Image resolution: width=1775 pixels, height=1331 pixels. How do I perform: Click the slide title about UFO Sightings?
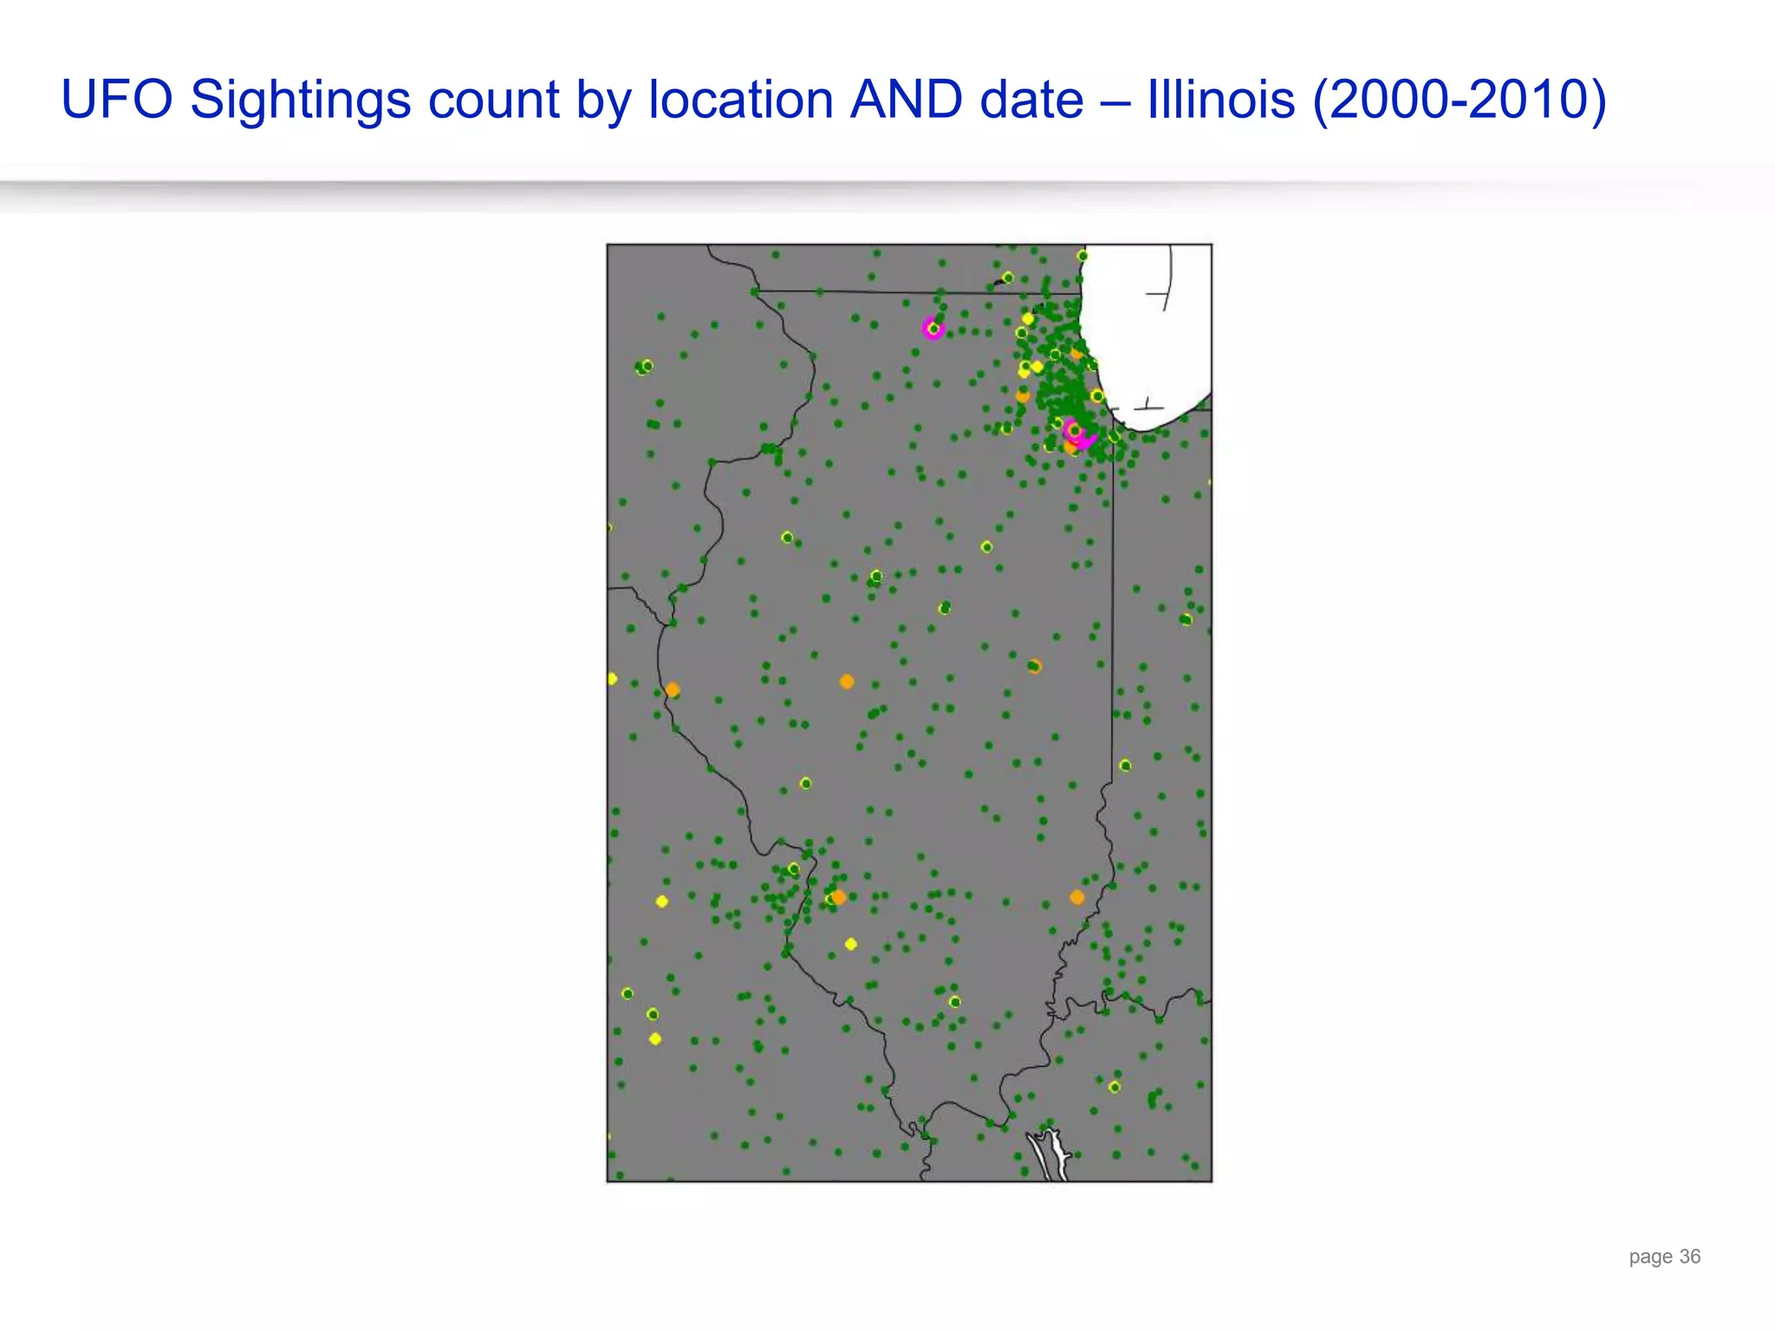pos(834,99)
